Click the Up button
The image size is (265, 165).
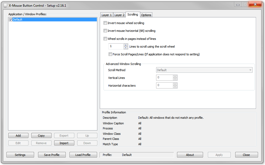(x=87, y=136)
